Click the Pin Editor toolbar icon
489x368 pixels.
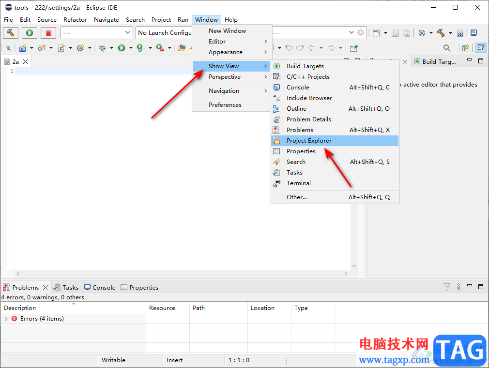[353, 48]
